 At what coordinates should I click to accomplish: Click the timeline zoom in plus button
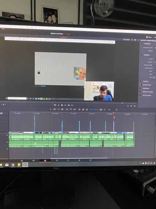[x=117, y=110]
